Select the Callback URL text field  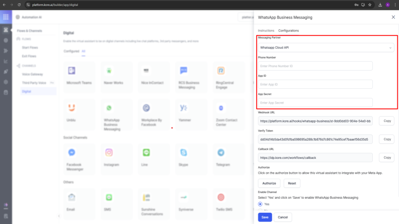(x=315, y=158)
